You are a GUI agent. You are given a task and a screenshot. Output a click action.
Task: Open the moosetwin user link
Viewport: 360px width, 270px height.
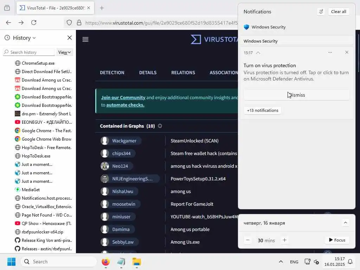point(124,204)
